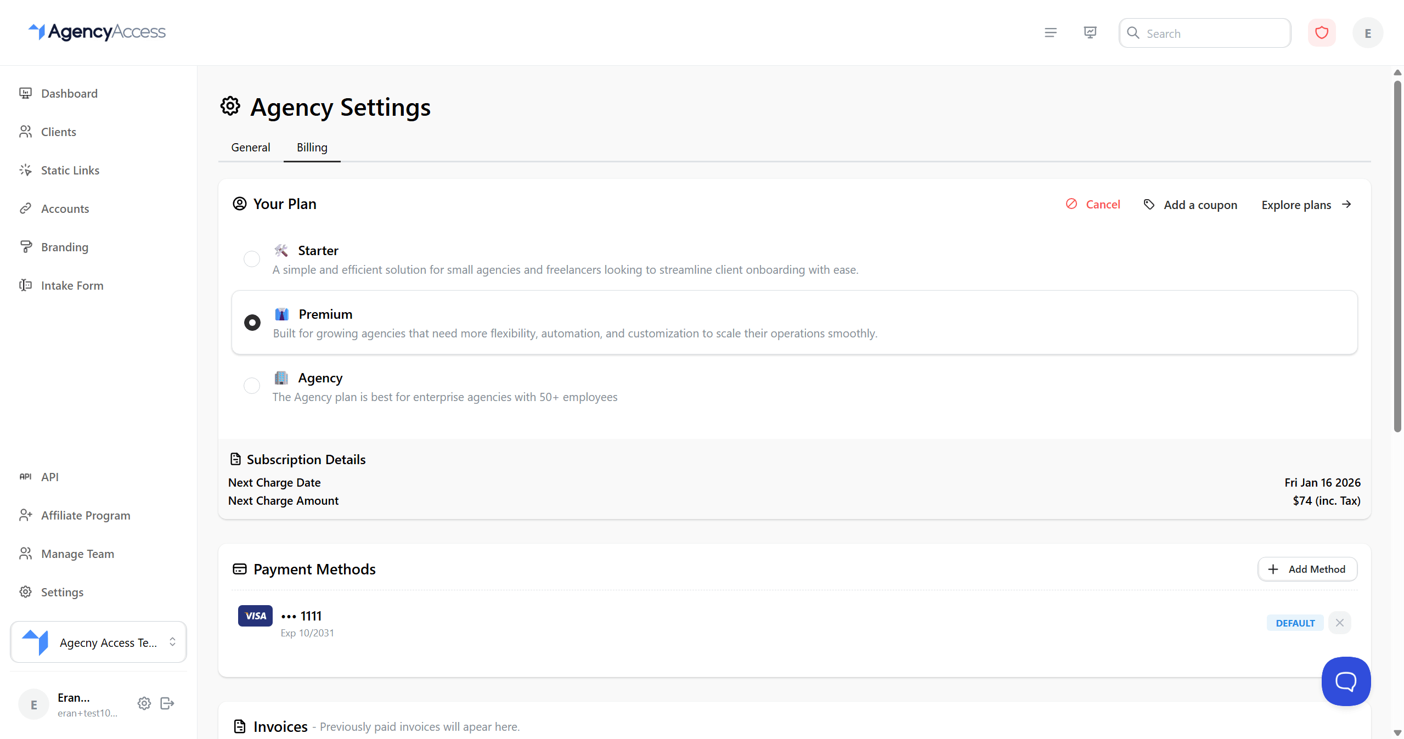Screen dimensions: 1404x739
Task: Click the workspace switcher logo icon
Action: coord(36,642)
